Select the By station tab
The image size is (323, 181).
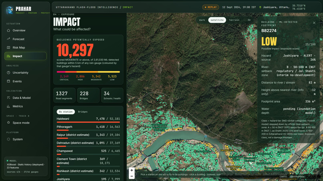tap(66, 112)
